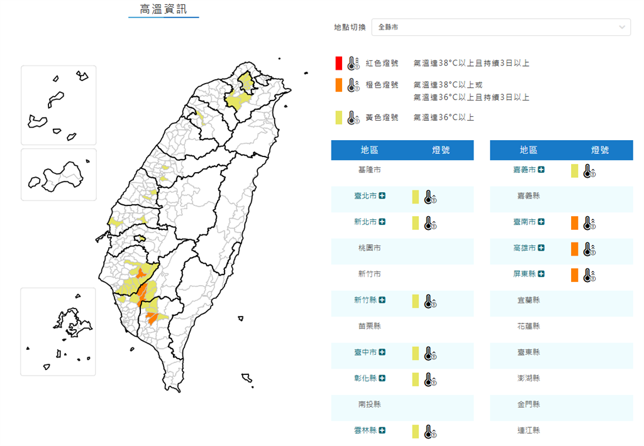Click the thermometer icon for 臺北市

(x=430, y=197)
